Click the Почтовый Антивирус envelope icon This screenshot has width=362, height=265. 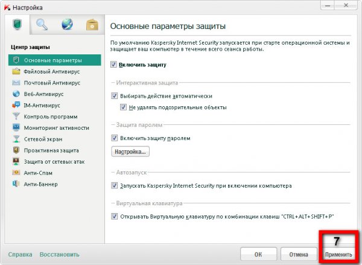click(16, 83)
